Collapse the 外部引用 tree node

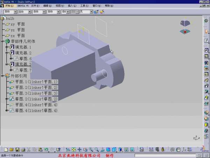(2, 75)
